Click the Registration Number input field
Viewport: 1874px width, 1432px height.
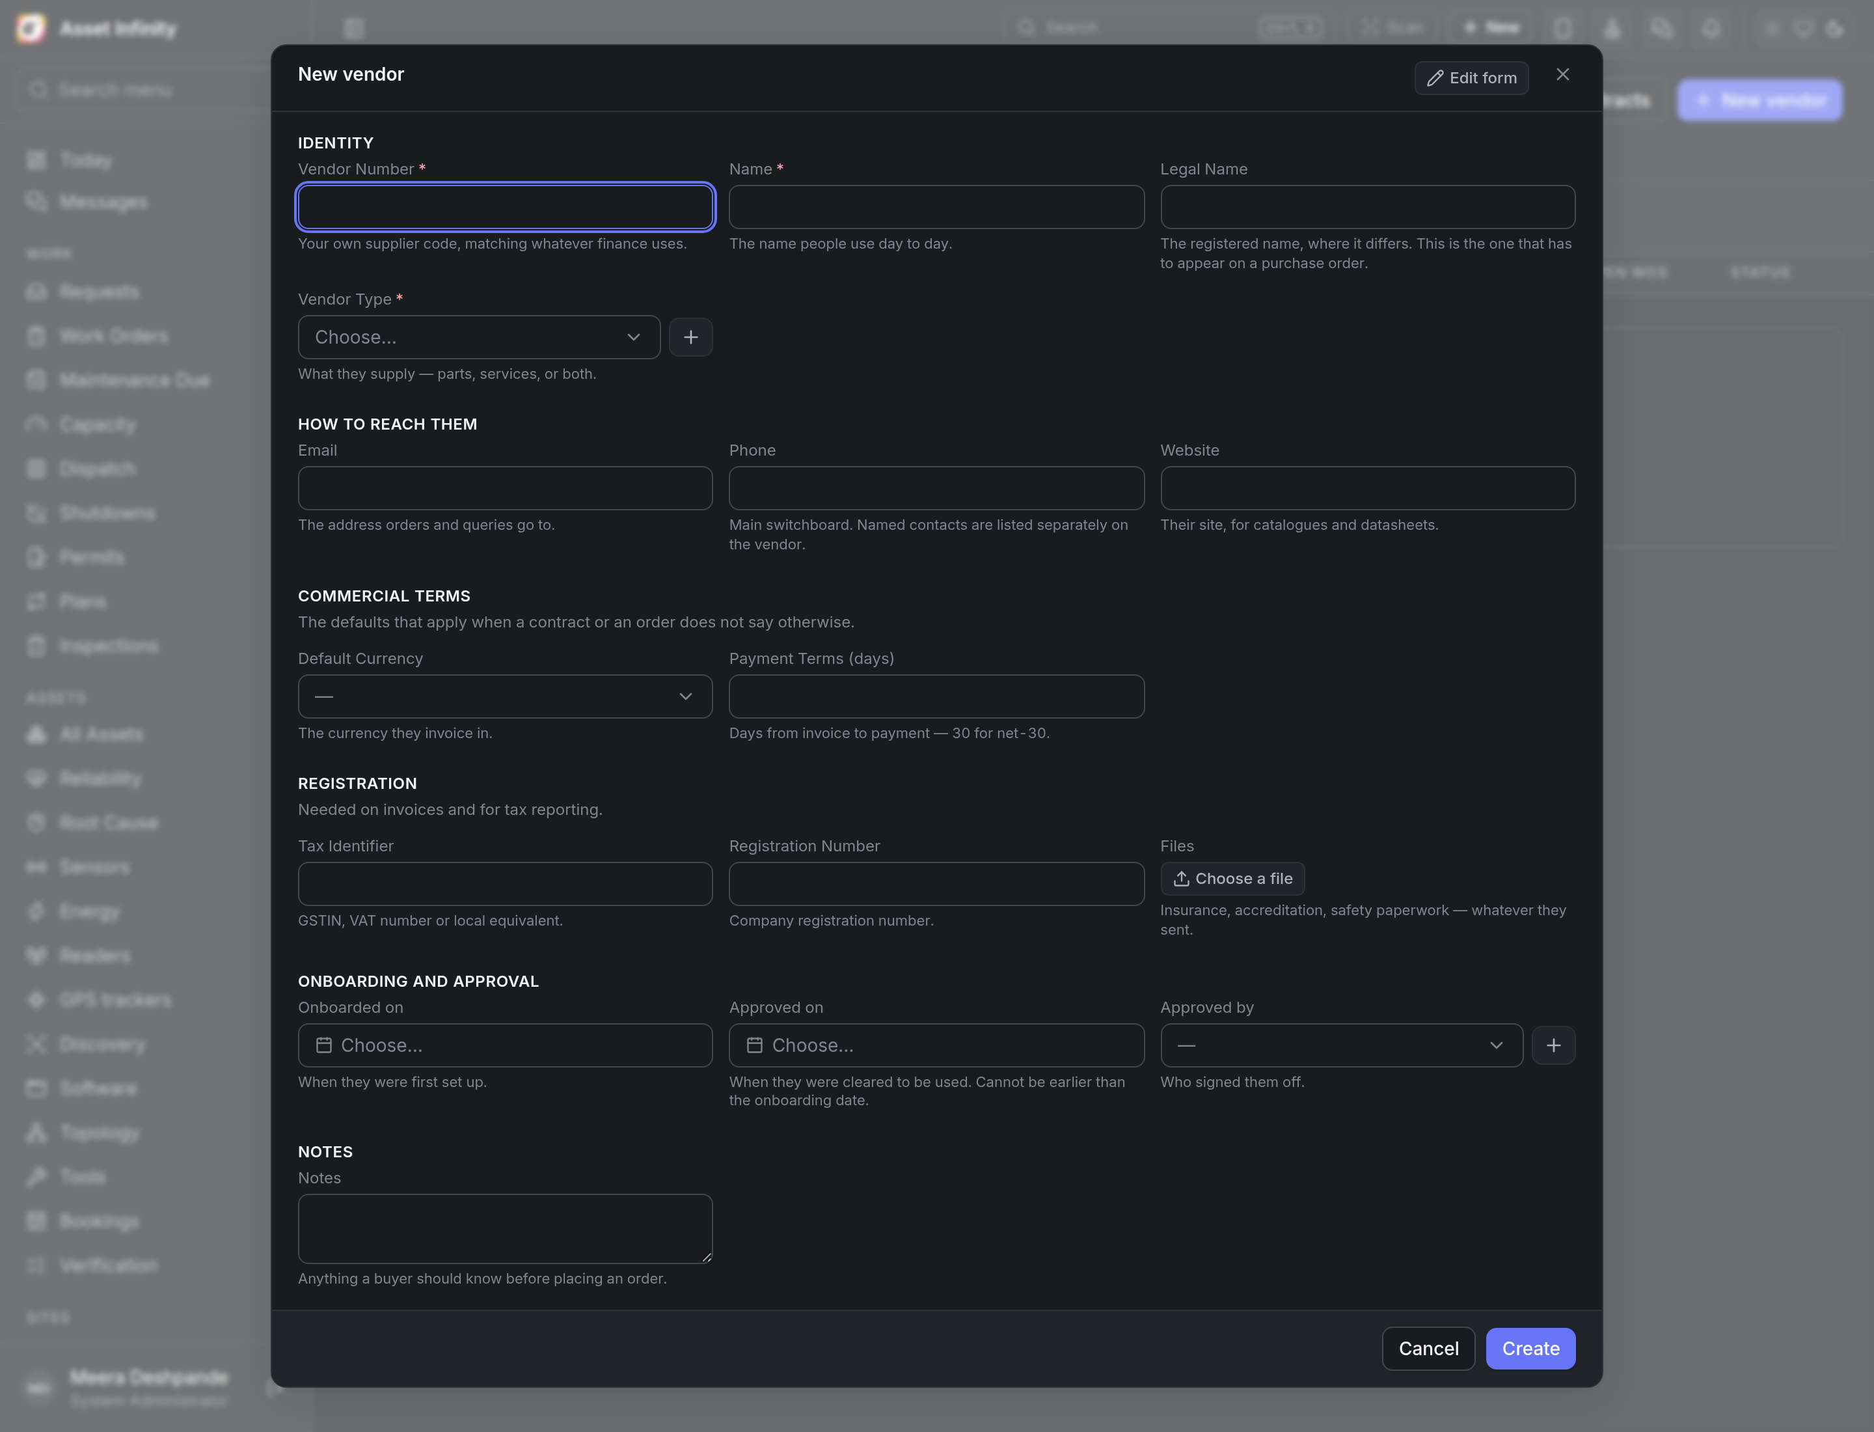coord(936,883)
